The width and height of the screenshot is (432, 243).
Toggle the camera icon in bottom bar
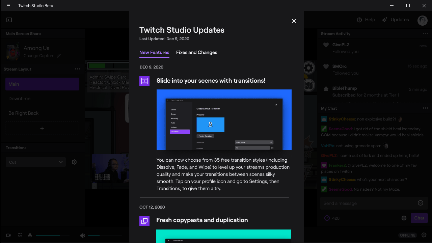click(x=9, y=235)
